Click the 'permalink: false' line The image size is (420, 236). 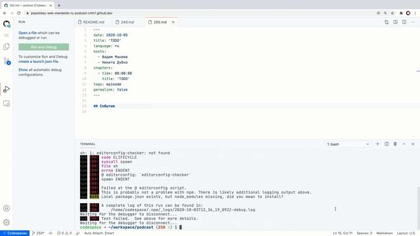(110, 90)
